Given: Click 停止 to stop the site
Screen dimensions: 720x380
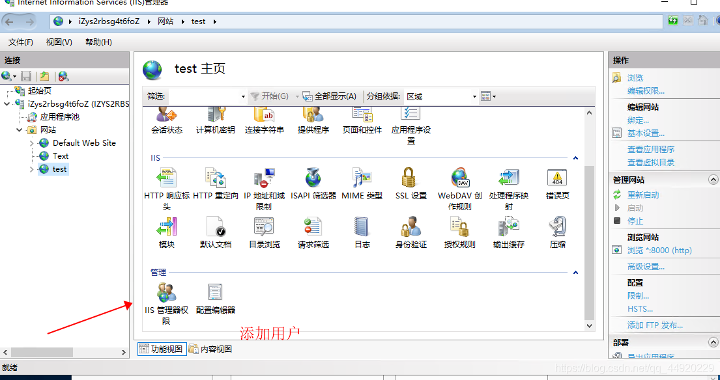Looking at the screenshot, I should [x=635, y=221].
